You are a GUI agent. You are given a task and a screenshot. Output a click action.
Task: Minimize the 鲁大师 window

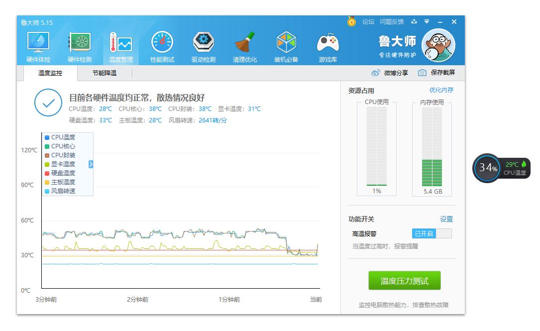point(440,22)
